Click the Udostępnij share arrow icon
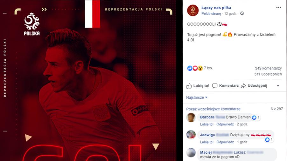This screenshot has height=161, width=287. [243, 86]
